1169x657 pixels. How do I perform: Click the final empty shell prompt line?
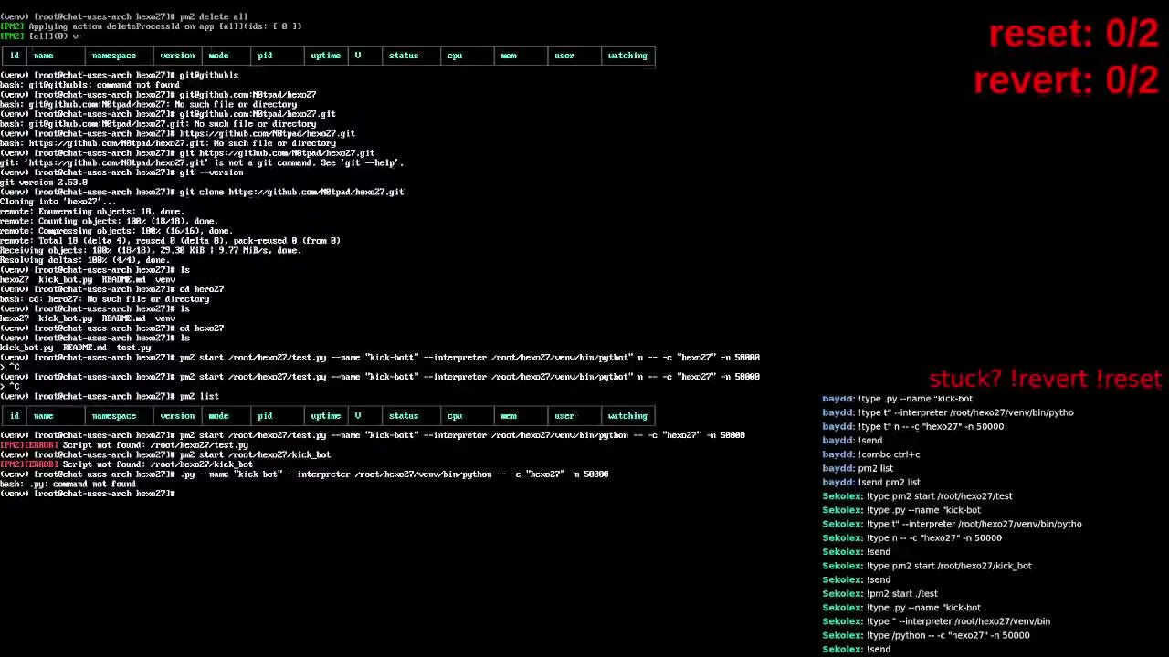88,494
